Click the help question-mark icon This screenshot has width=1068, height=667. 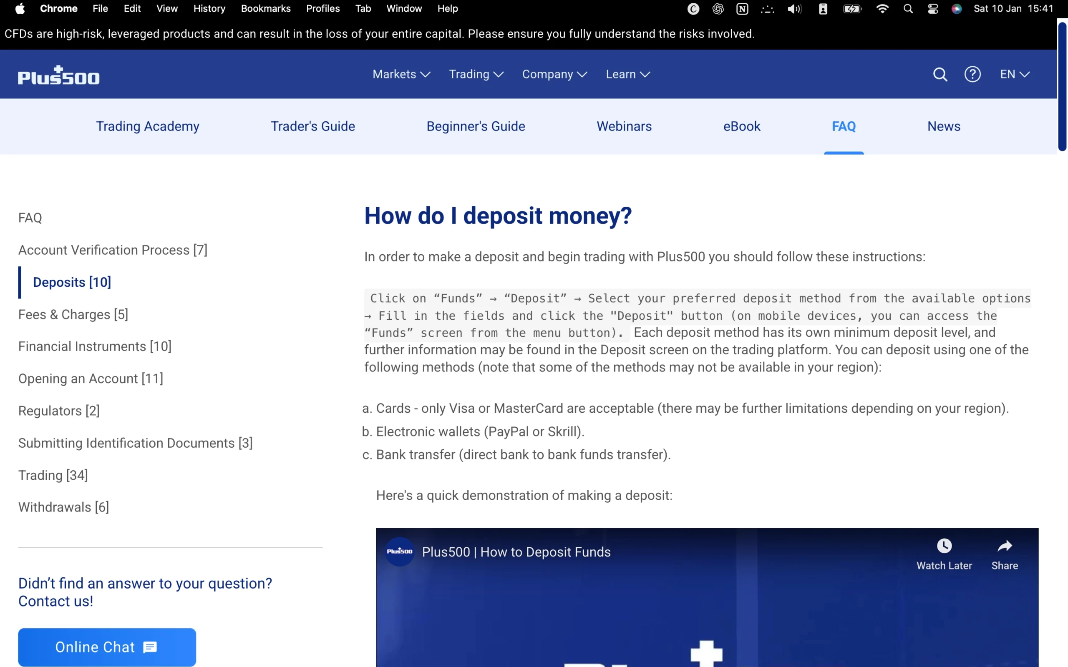tap(973, 74)
